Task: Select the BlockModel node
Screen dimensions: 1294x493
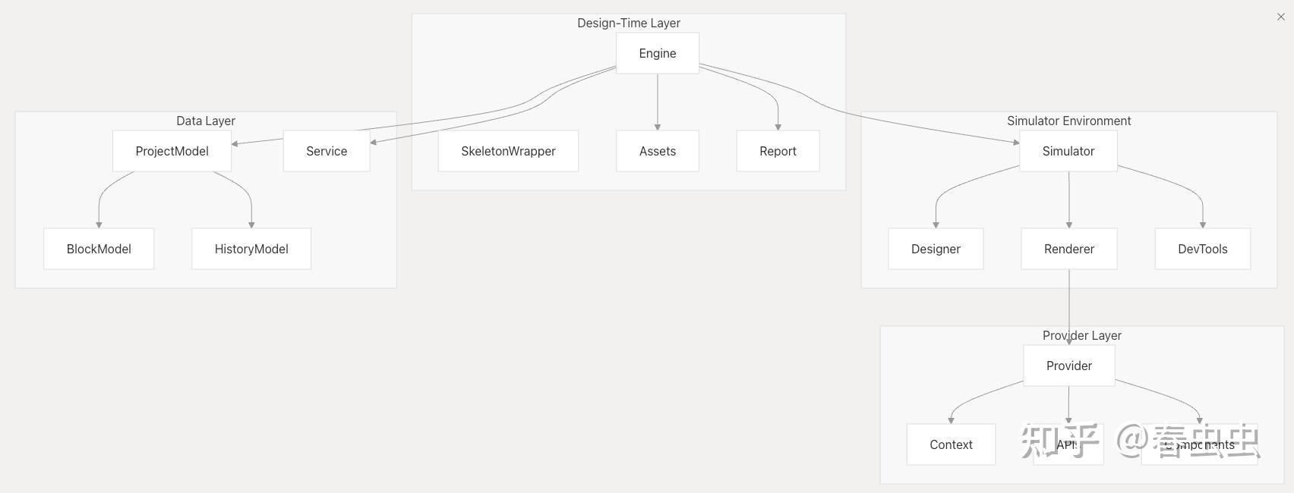Action: (99, 249)
